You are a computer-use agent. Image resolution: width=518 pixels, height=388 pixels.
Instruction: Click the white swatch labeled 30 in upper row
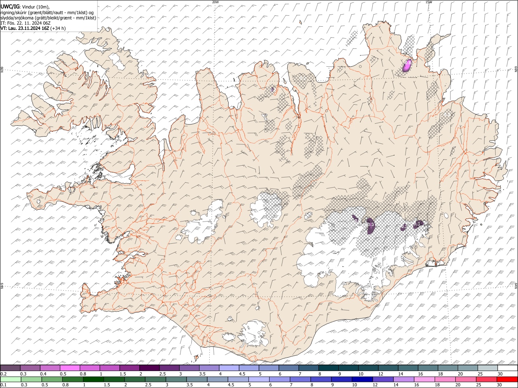click(x=507, y=368)
